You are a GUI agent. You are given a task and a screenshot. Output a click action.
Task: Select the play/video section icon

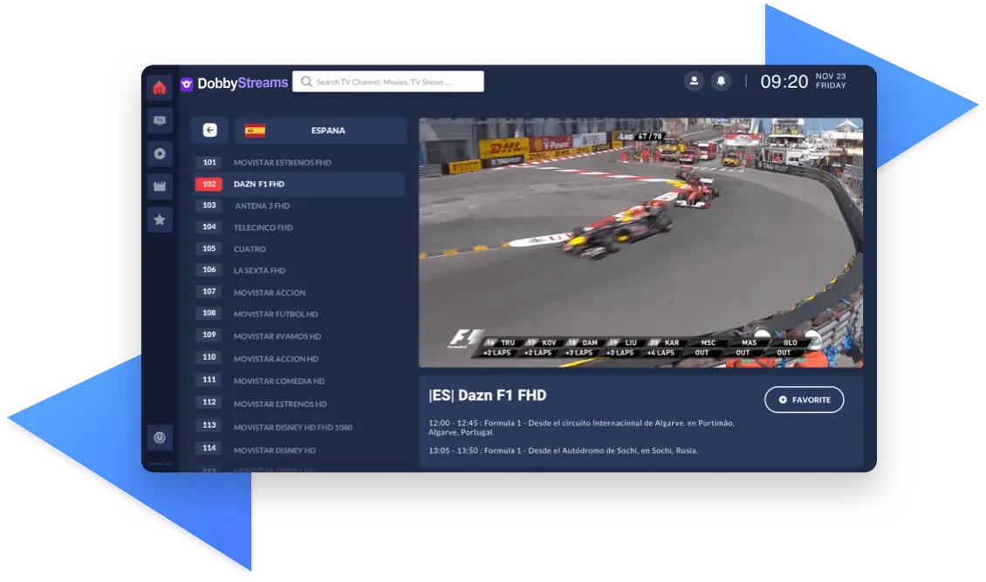click(160, 153)
